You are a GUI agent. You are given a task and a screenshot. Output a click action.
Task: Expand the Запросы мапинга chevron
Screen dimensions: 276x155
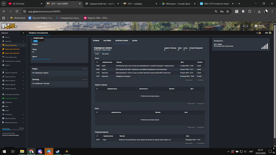23,77
